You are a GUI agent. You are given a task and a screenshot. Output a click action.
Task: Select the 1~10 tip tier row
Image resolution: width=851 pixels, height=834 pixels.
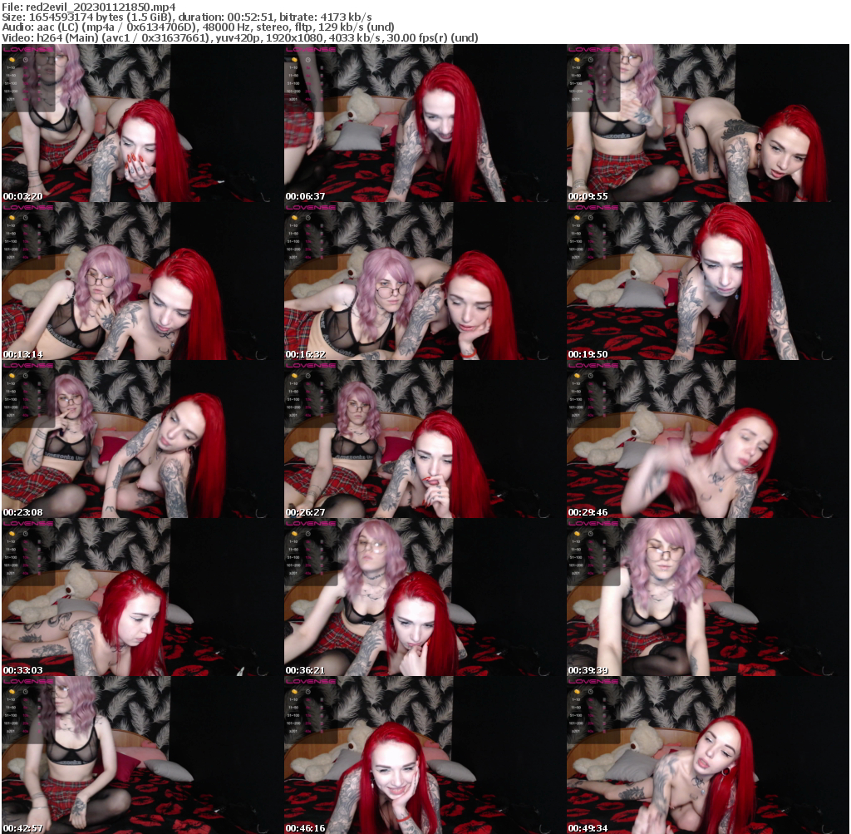[x=11, y=67]
